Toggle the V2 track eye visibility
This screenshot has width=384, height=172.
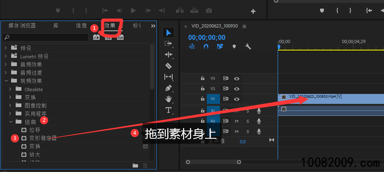pyautogui.click(x=236, y=89)
